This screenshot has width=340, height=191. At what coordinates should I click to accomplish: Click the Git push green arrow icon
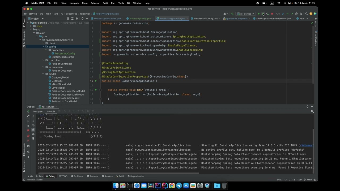[x=292, y=14]
